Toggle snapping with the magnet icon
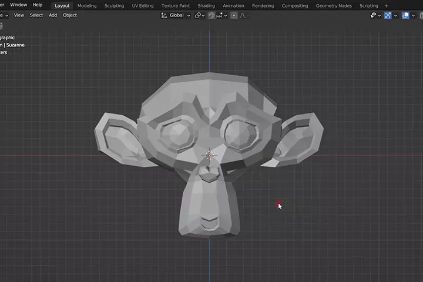 pos(211,15)
